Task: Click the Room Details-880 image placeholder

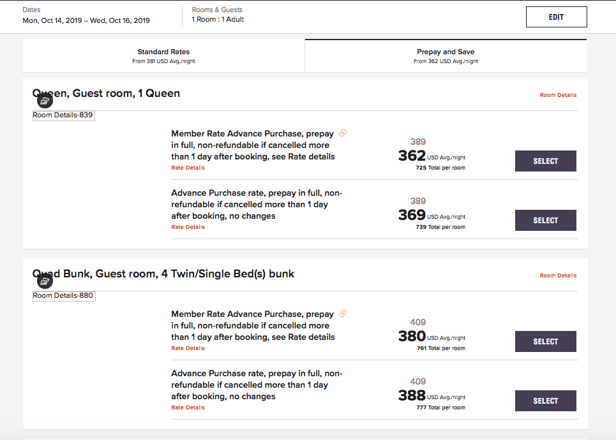Action: (x=64, y=296)
